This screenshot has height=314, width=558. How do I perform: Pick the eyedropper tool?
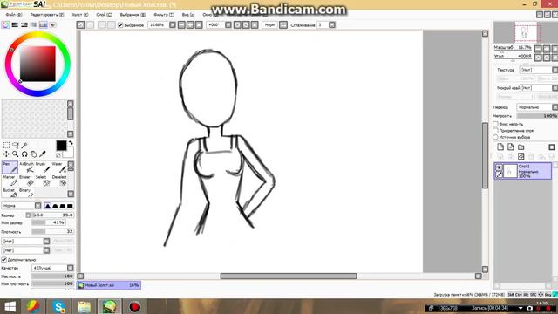pyautogui.click(x=43, y=154)
